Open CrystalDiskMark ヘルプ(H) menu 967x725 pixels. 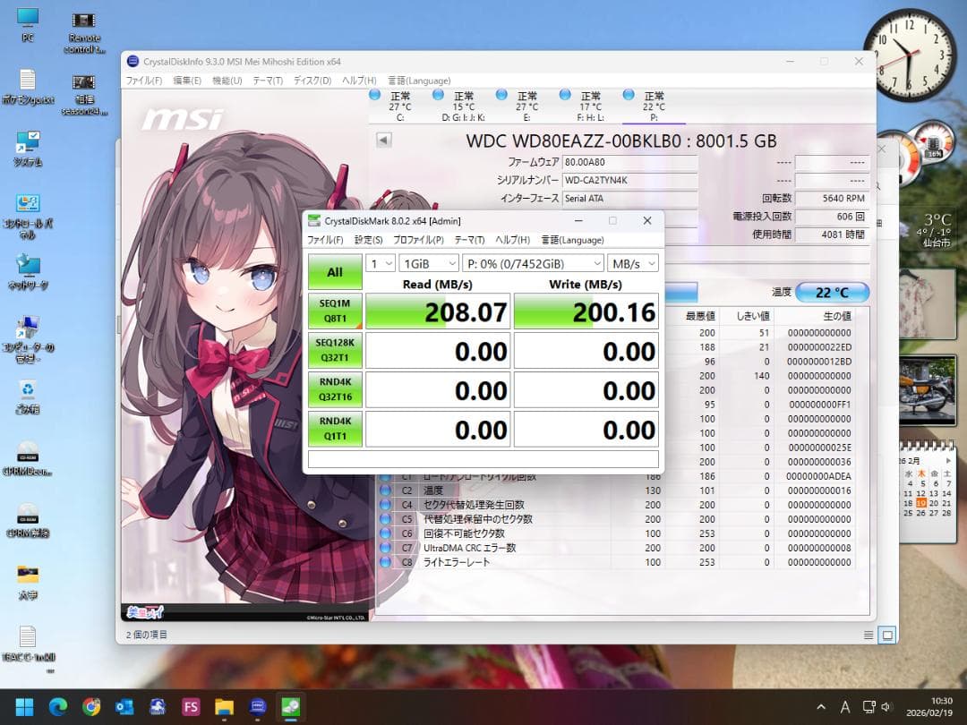[512, 240]
